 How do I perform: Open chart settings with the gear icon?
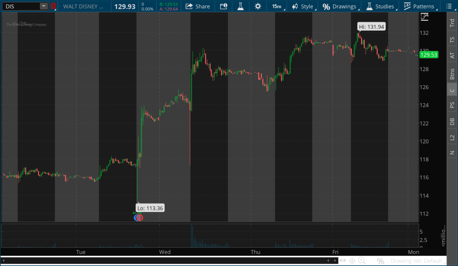(x=258, y=6)
